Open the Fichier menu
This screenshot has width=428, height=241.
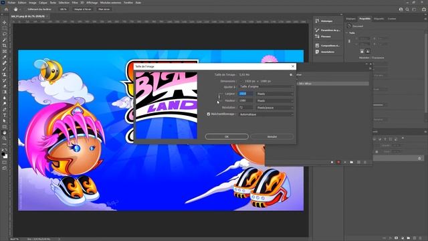11,3
